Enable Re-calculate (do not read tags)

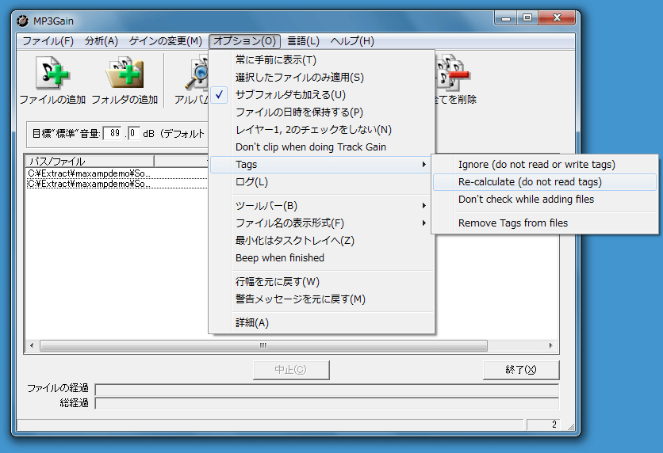click(545, 181)
